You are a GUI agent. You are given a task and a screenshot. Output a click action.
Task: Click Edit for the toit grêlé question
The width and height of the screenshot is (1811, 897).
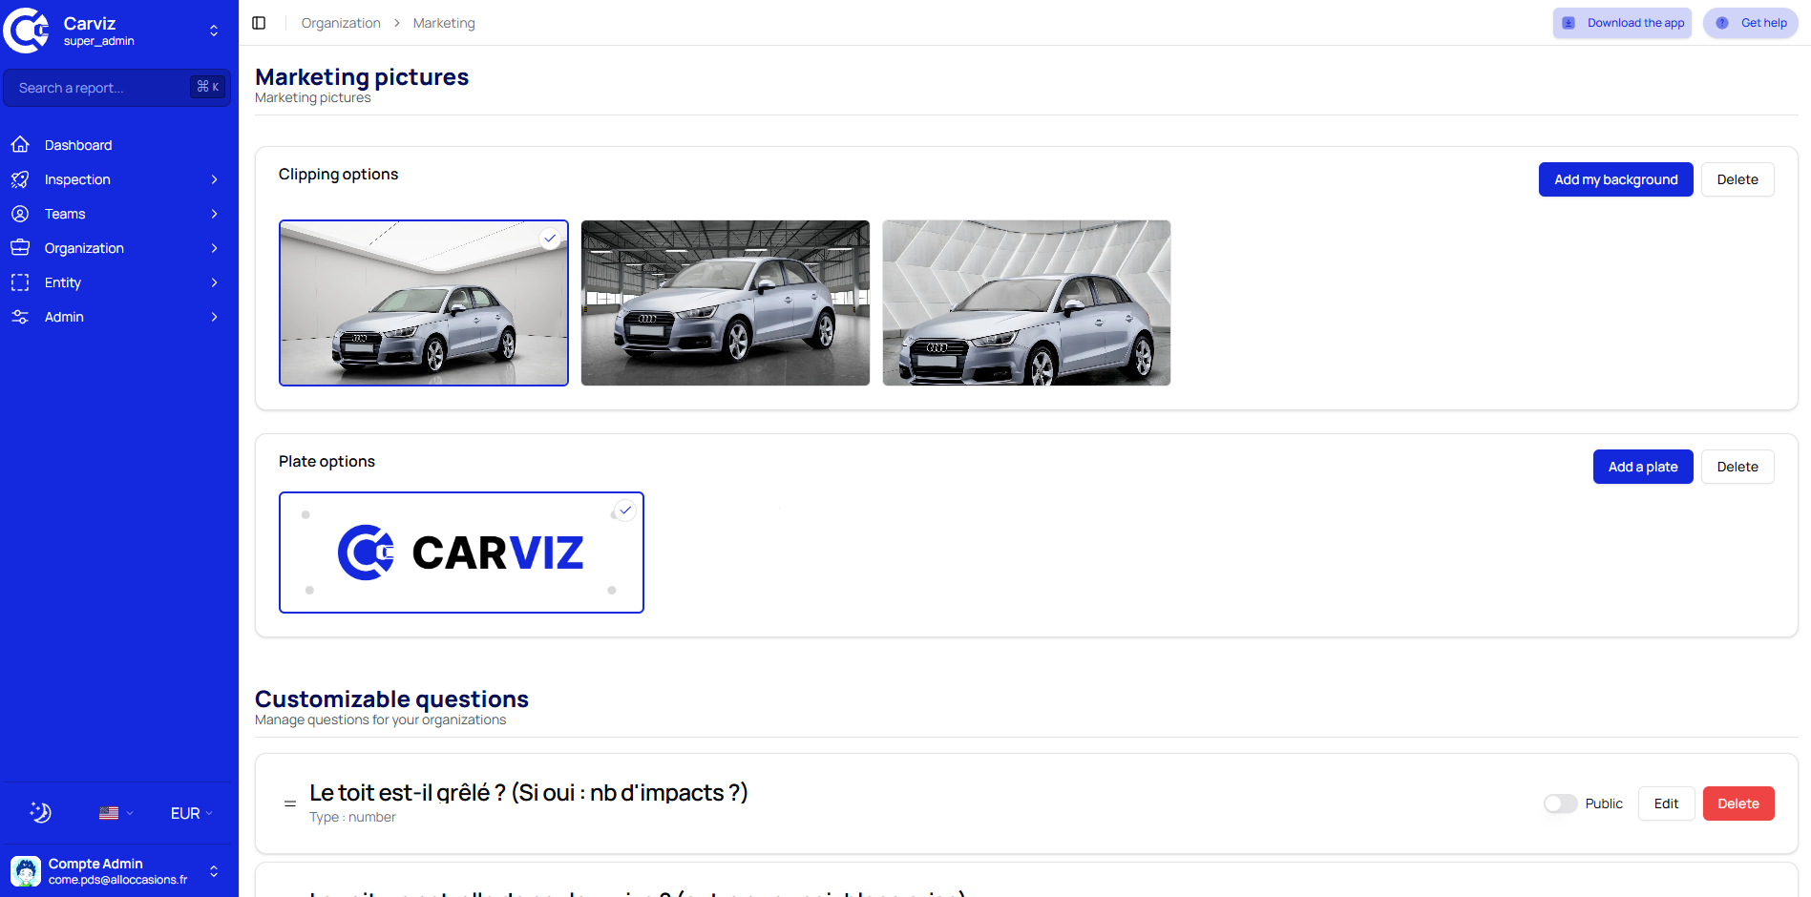pyautogui.click(x=1666, y=803)
